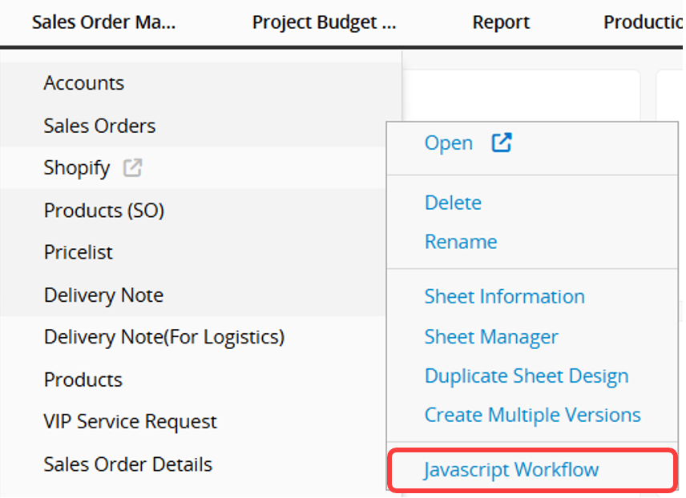Choose Duplicate Sheet Design option
The image size is (686, 498).
(x=527, y=376)
